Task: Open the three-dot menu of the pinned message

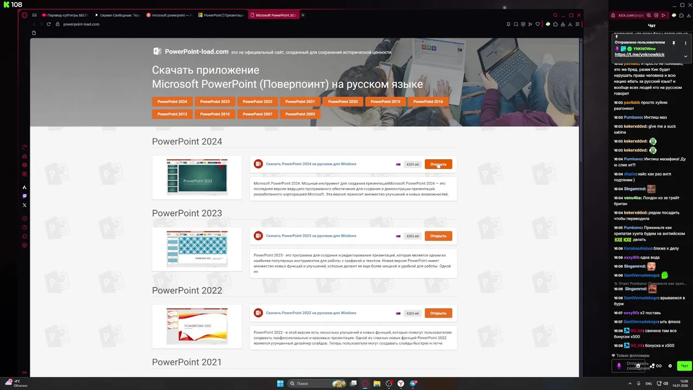Action: (x=685, y=43)
